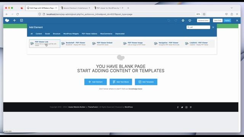Select the WooCommerce filter tab
This screenshot has width=244, height=137.
tap(106, 34)
